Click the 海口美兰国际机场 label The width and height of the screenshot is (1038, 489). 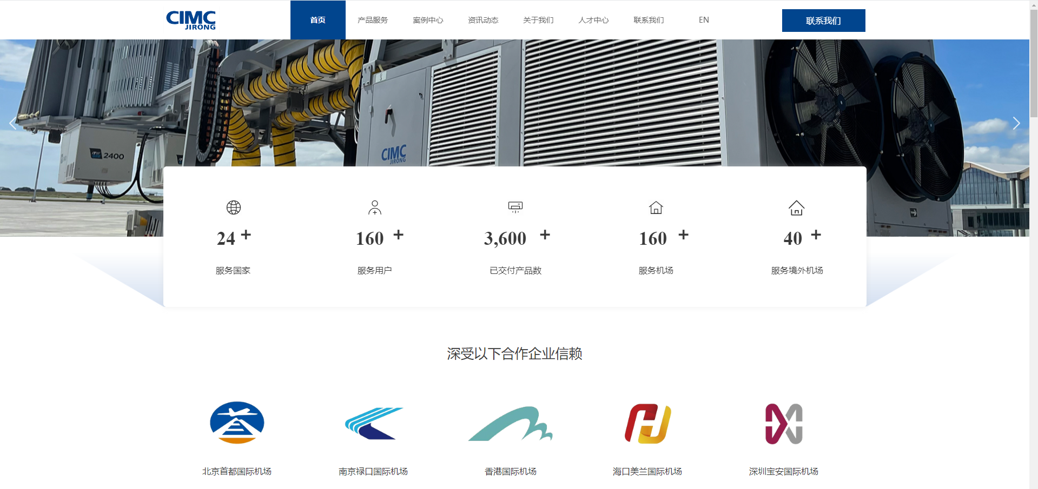click(647, 472)
